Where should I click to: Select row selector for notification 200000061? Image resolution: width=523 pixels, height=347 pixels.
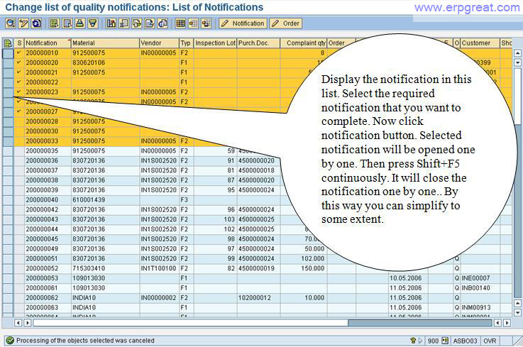(8, 288)
